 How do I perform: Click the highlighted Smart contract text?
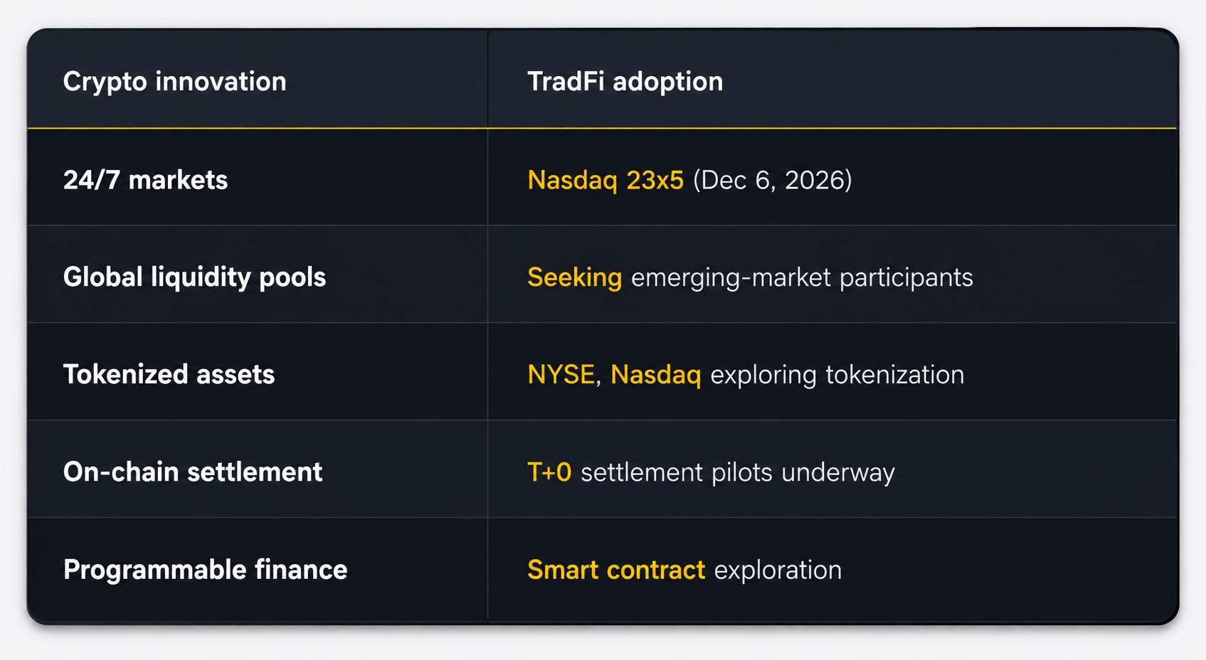tap(616, 570)
